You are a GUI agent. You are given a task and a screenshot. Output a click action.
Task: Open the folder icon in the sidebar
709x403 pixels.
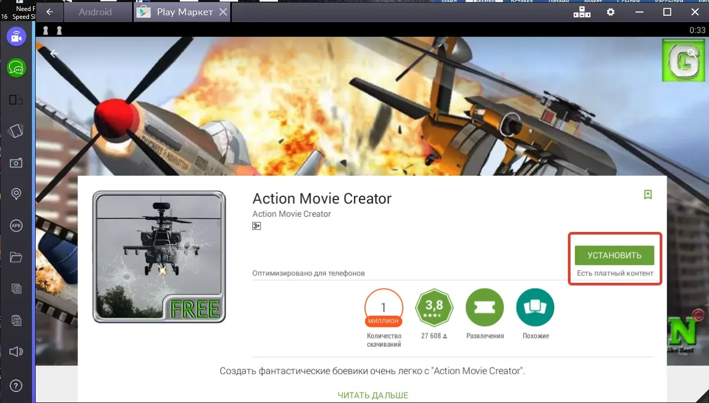pos(16,257)
